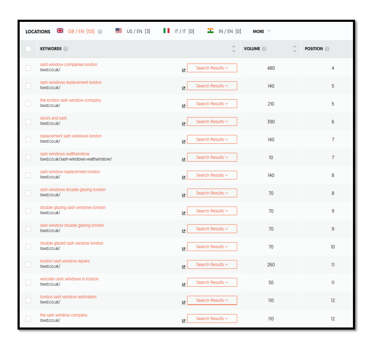Click help icon beside GB / EN count
This screenshot has height=359, width=391.
pyautogui.click(x=100, y=32)
